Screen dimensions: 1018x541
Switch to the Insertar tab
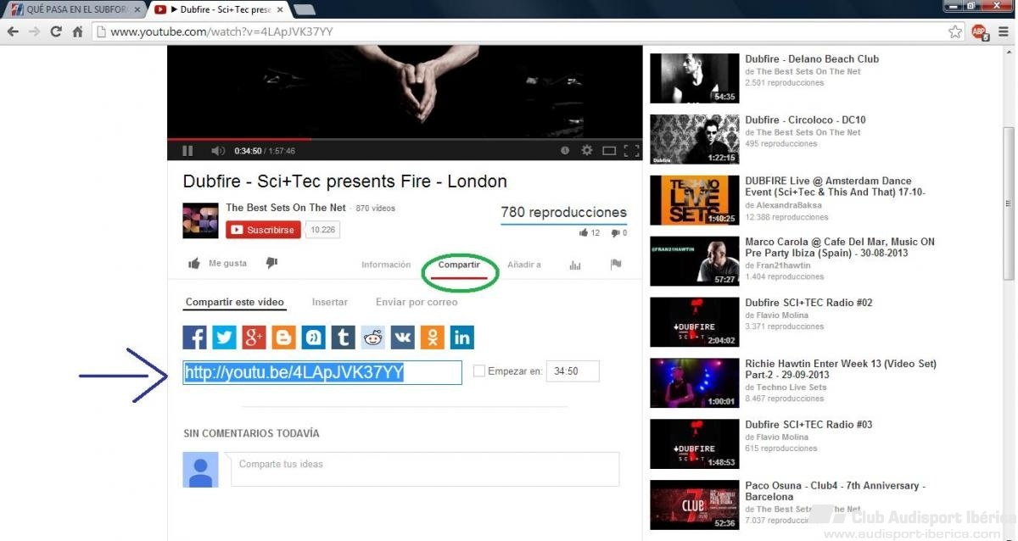[x=329, y=302]
